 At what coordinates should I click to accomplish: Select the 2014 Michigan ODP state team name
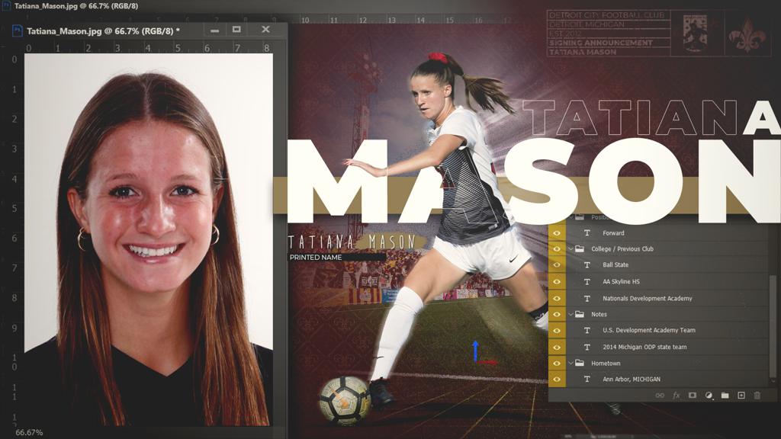tap(644, 348)
